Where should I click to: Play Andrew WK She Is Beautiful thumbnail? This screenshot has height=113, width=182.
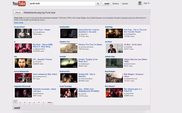69,78
